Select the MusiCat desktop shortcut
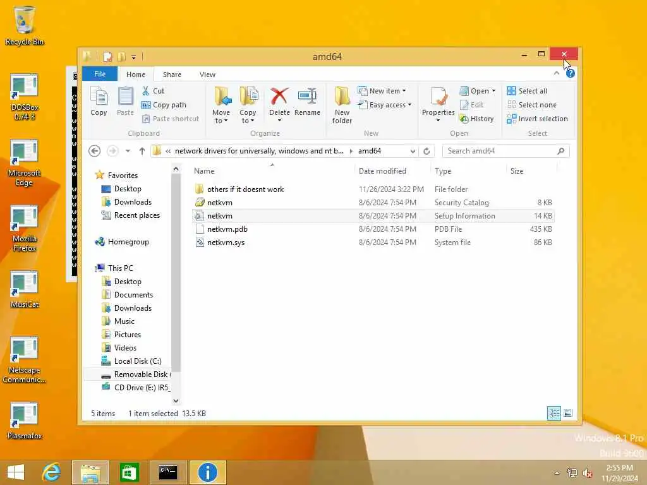This screenshot has width=647, height=485. click(x=25, y=289)
